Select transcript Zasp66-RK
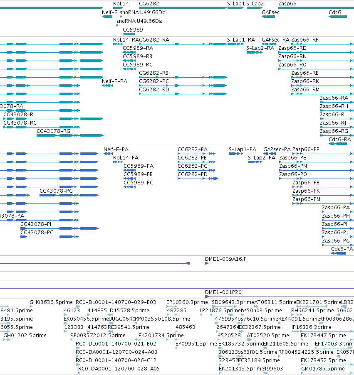This screenshot has width=354, height=375. (305, 81)
